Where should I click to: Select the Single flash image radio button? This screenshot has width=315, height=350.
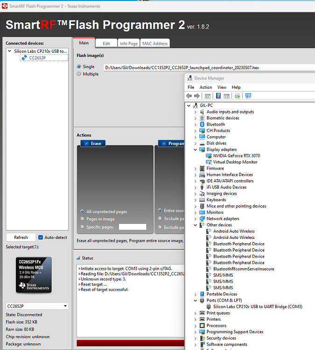coord(79,67)
